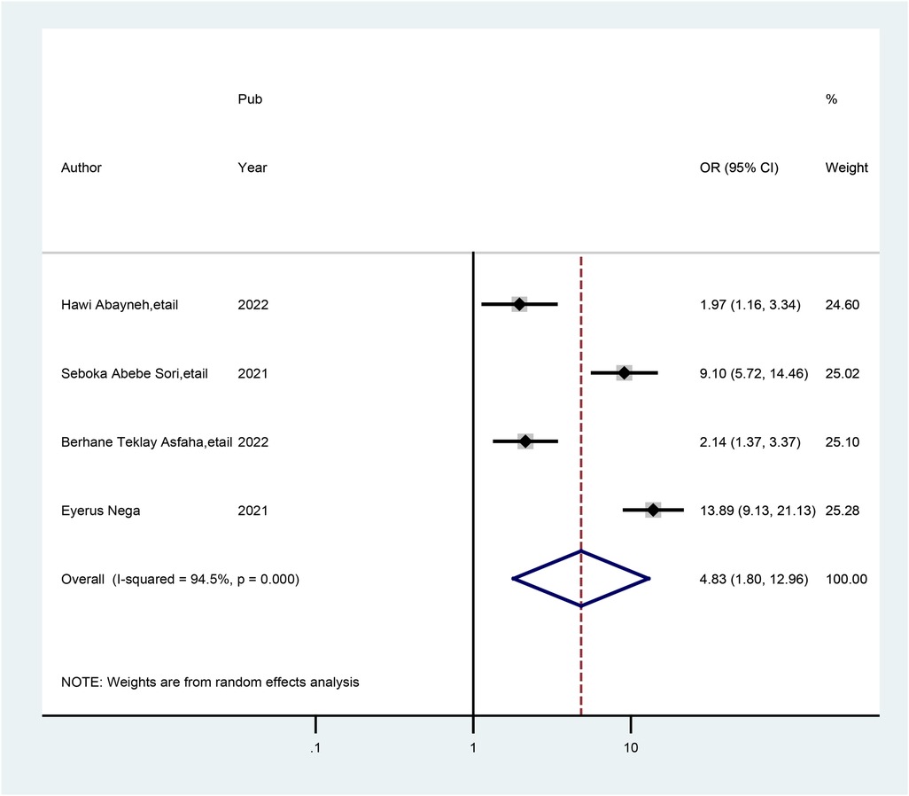Viewport: 909px width, 796px height.
Task: Click the weight value 25.10
Action: tap(843, 442)
